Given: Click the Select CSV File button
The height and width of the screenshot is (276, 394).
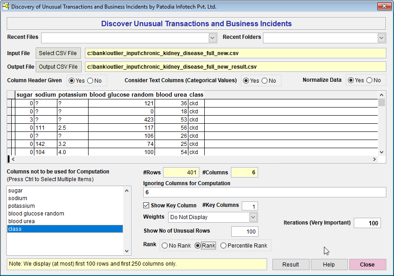Looking at the screenshot, I should tap(58, 53).
